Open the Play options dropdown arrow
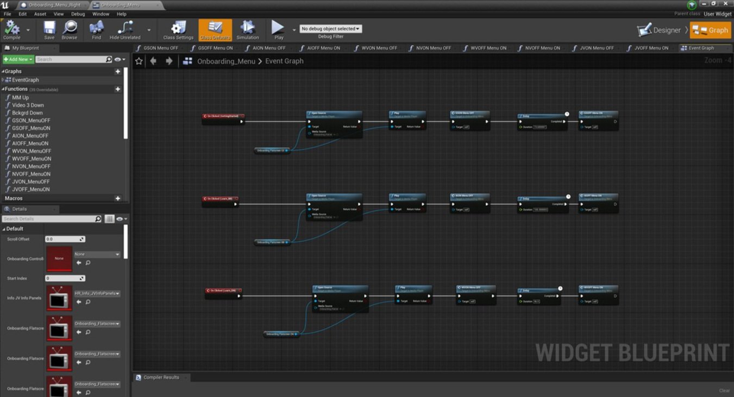This screenshot has width=734, height=397. point(294,30)
